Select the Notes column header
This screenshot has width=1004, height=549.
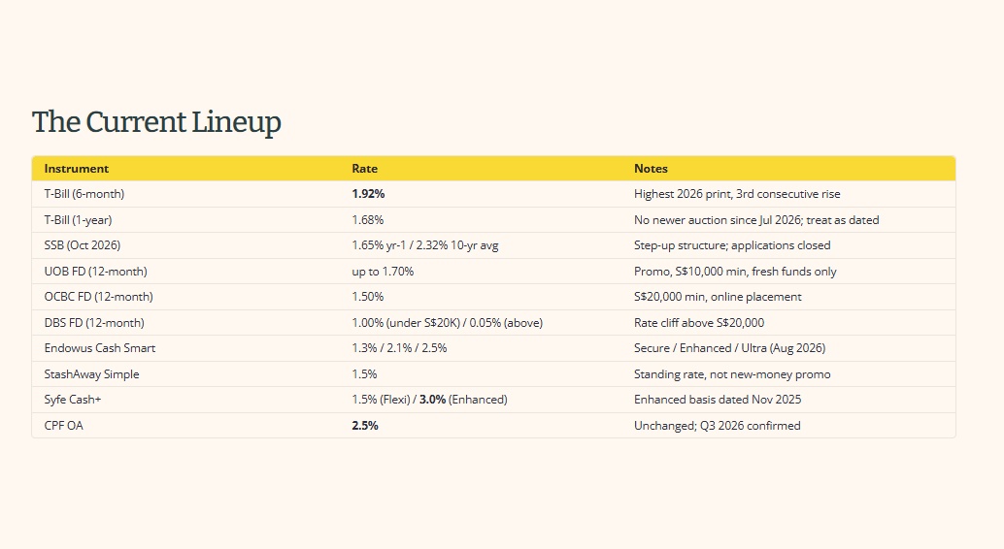pyautogui.click(x=651, y=169)
